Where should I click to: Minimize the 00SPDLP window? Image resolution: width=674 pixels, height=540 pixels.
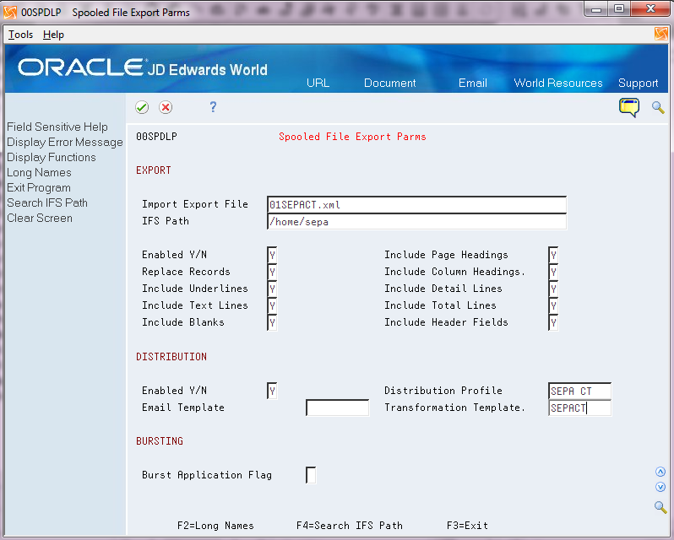point(596,9)
